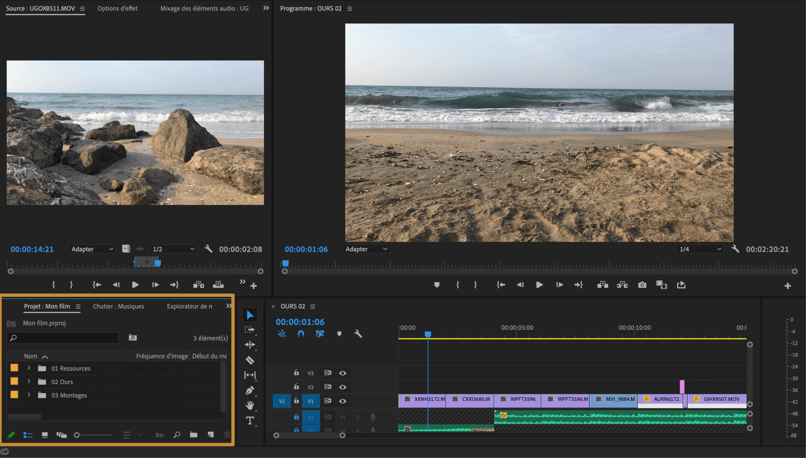Open Program monitor button editor plus
Viewport: 806px width, 458px height.
tap(788, 286)
